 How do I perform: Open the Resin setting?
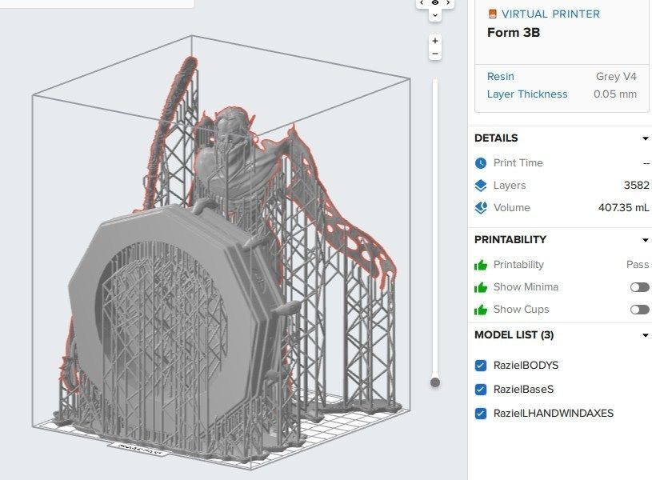pos(501,77)
